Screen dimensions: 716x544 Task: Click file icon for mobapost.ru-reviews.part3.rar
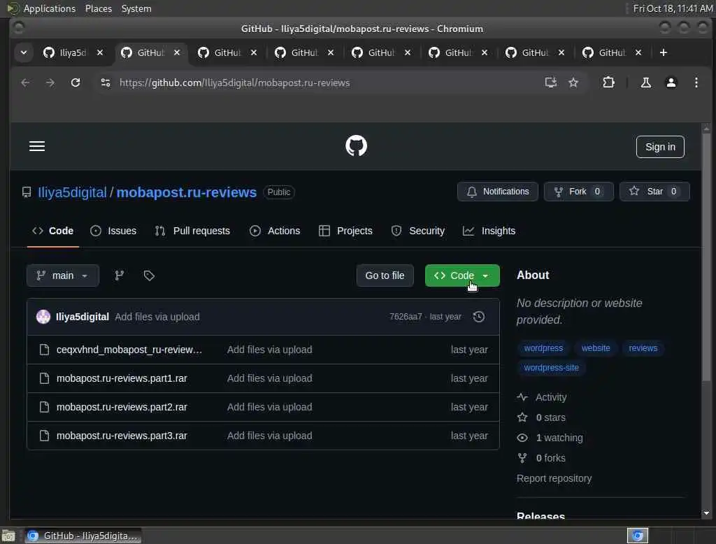click(44, 436)
